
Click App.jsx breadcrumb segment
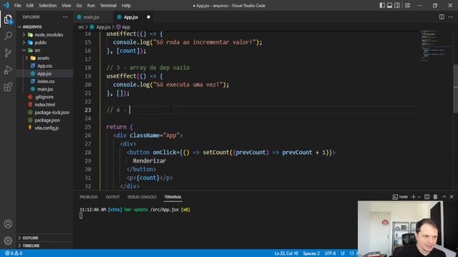[x=103, y=27]
